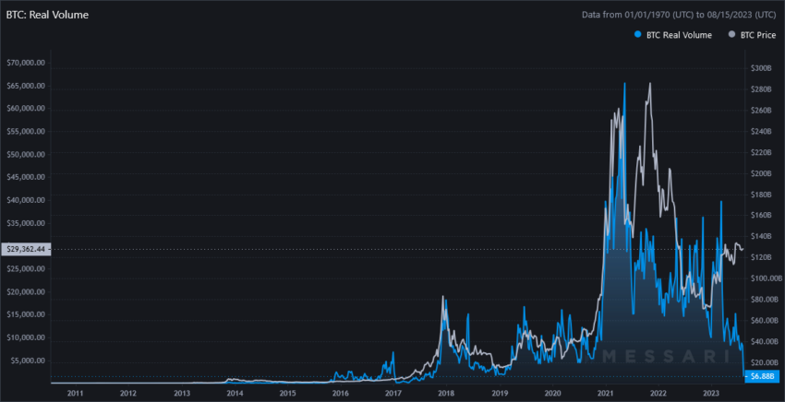Select the BTC: Real Volume chart title
Viewport: 785px width, 402px height.
click(x=47, y=15)
